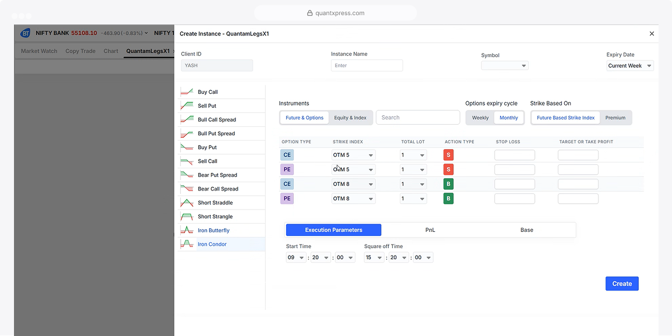Switch strike basis to Premium
The width and height of the screenshot is (672, 336).
[615, 118]
